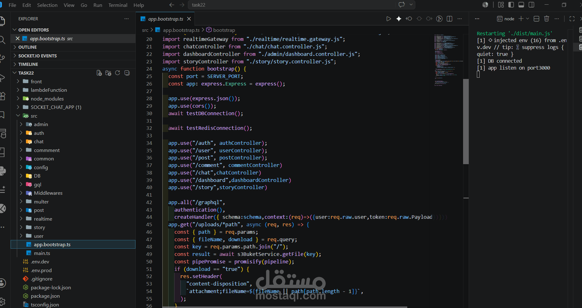582x308 pixels.
Task: Collapse all folders in explorer
Action: pos(127,73)
